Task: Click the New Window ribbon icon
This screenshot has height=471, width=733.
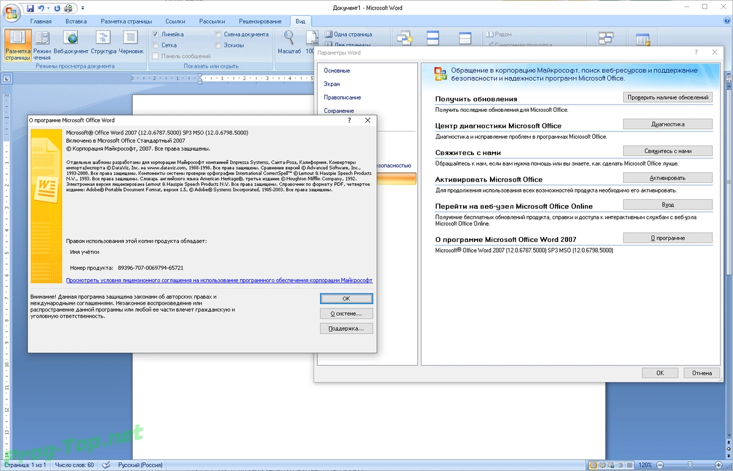Action: (404, 39)
